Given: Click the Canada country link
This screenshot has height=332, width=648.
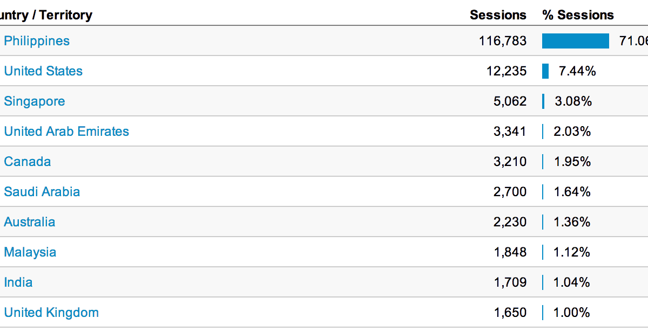Looking at the screenshot, I should [28, 162].
